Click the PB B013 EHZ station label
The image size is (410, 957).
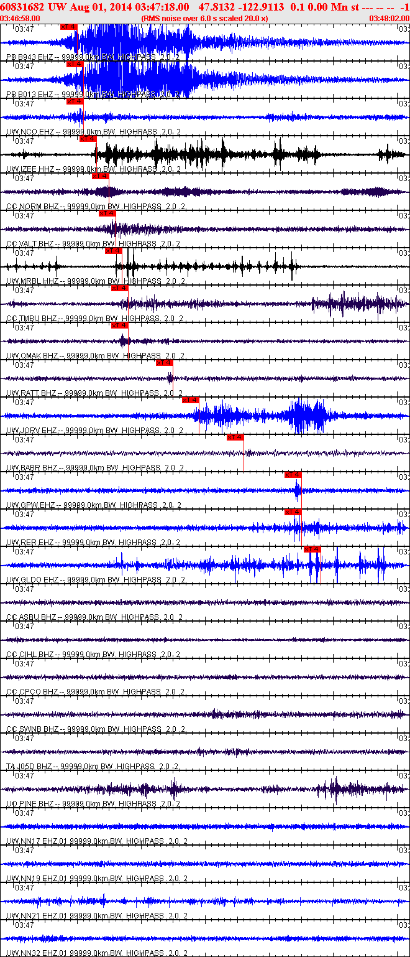pyautogui.click(x=93, y=95)
